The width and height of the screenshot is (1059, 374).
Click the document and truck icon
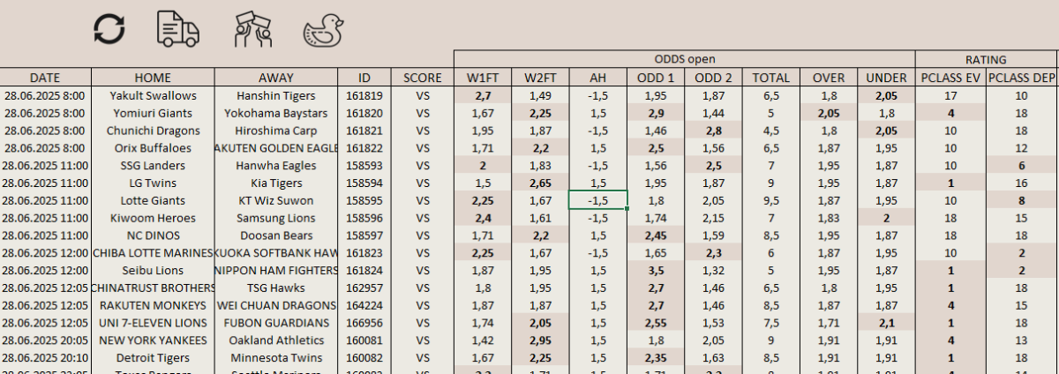(177, 29)
